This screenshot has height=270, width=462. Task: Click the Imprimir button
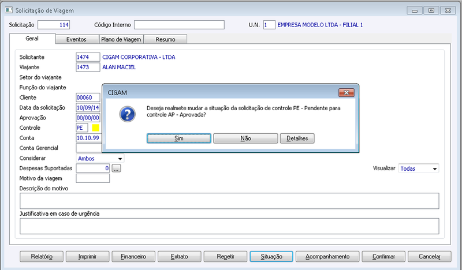pos(88,257)
